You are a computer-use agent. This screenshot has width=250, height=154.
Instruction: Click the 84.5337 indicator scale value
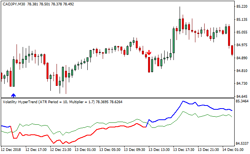pos(242,144)
